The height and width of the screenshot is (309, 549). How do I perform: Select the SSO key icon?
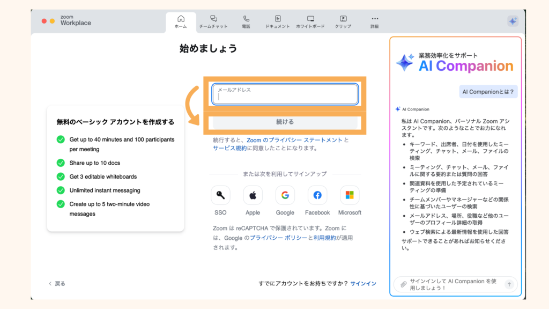(220, 195)
